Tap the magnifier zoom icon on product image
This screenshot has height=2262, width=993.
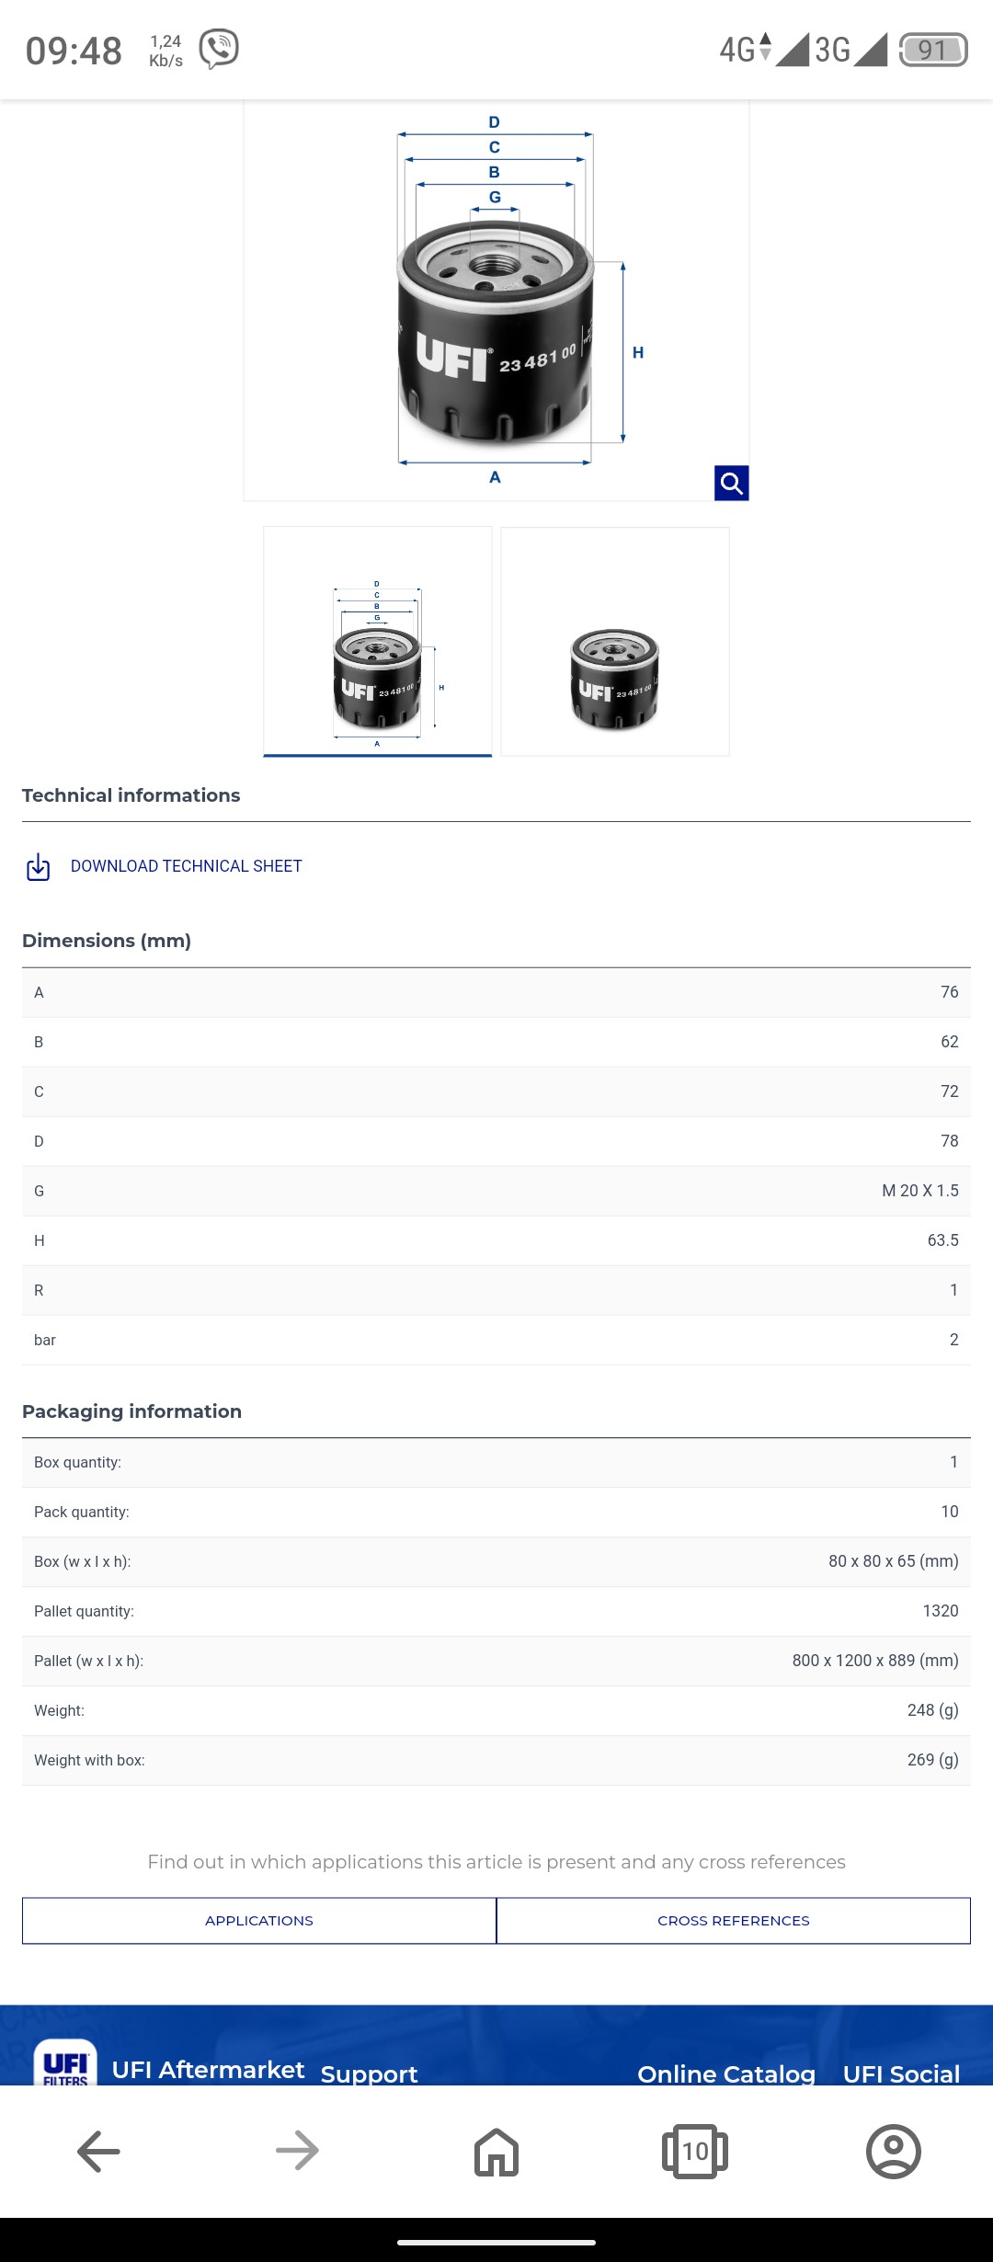[x=731, y=483]
